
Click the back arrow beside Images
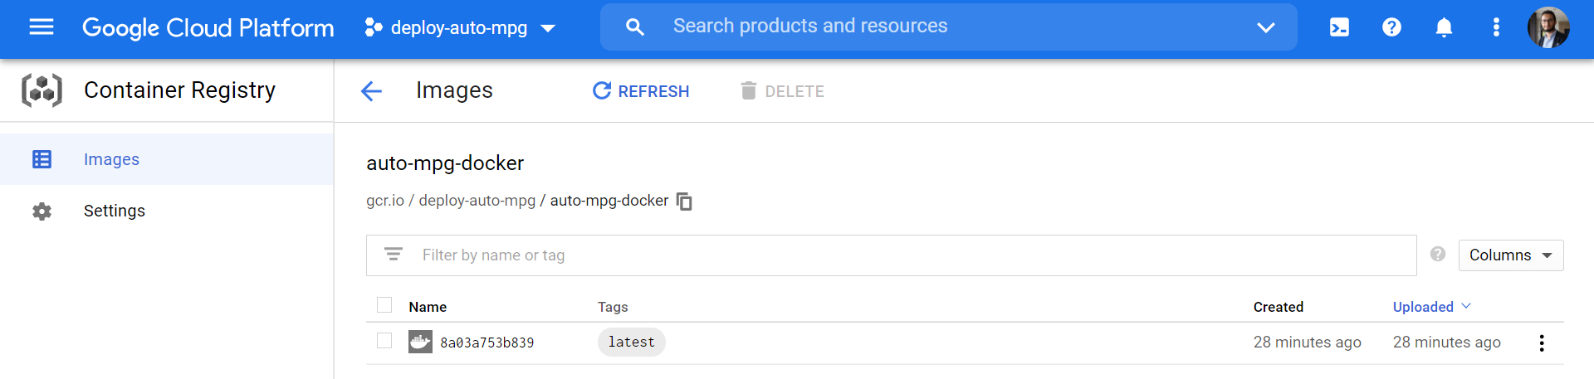[371, 91]
